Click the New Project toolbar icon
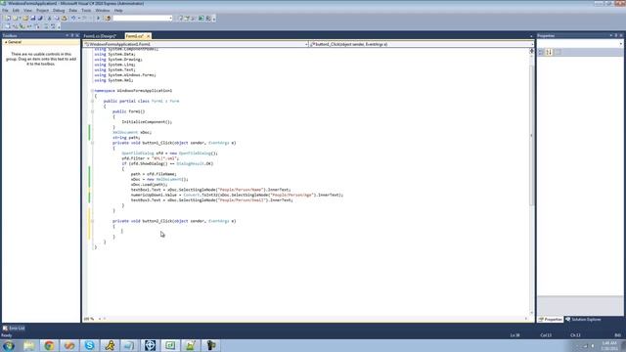 point(8,18)
